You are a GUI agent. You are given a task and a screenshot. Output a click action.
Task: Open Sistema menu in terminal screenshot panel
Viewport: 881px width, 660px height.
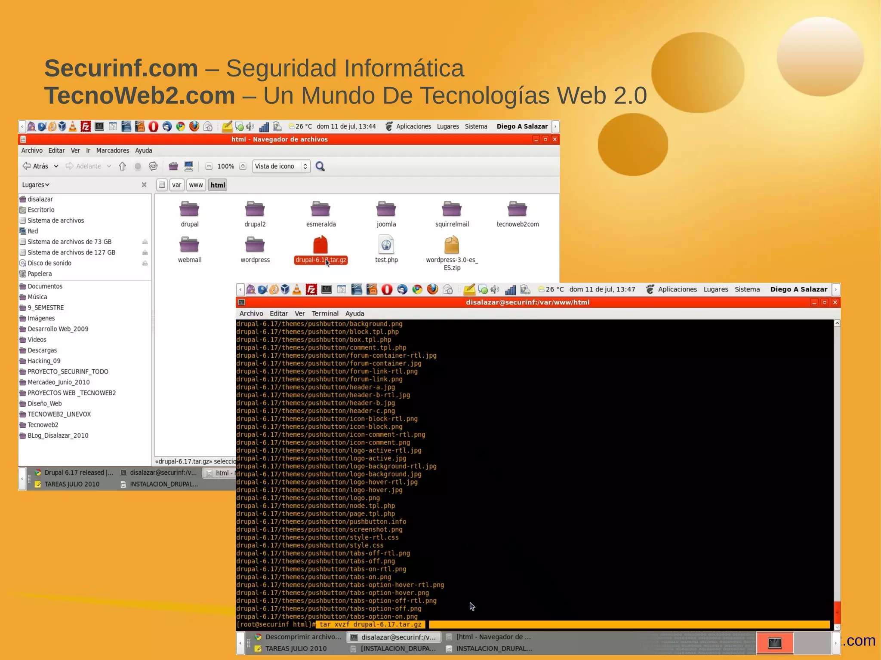[747, 289]
